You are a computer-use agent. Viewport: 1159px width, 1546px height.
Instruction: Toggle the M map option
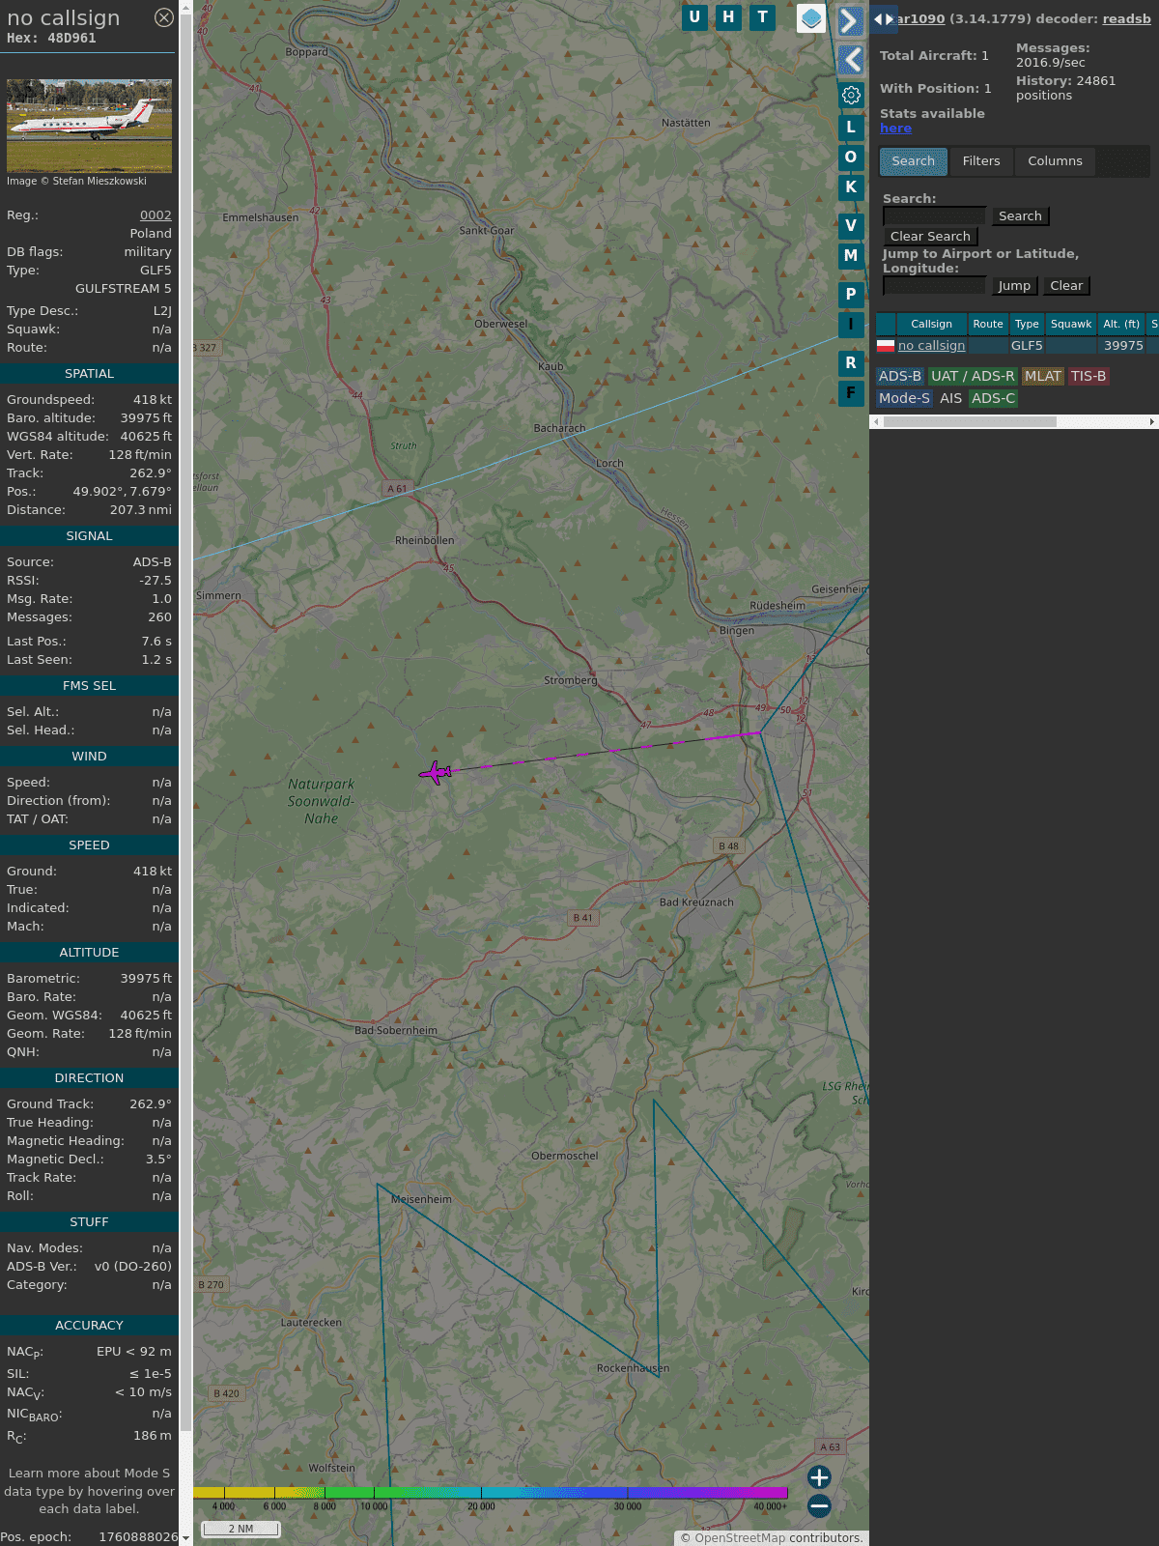click(x=851, y=256)
